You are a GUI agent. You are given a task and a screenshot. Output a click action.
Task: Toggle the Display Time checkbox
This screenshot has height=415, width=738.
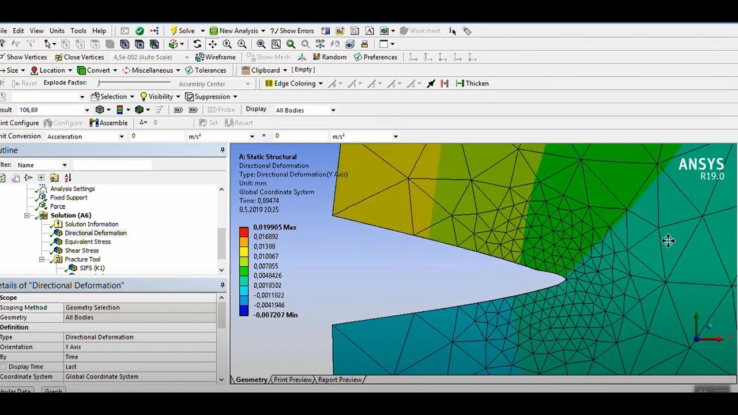point(3,367)
